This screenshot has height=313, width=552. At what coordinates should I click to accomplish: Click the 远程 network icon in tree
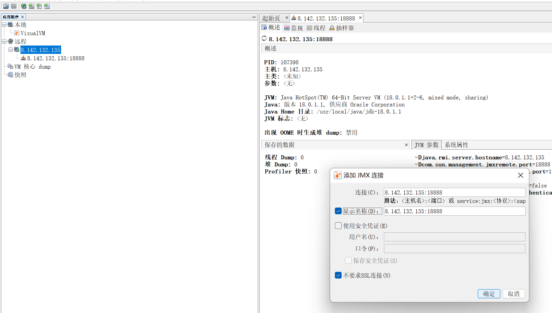coord(10,41)
